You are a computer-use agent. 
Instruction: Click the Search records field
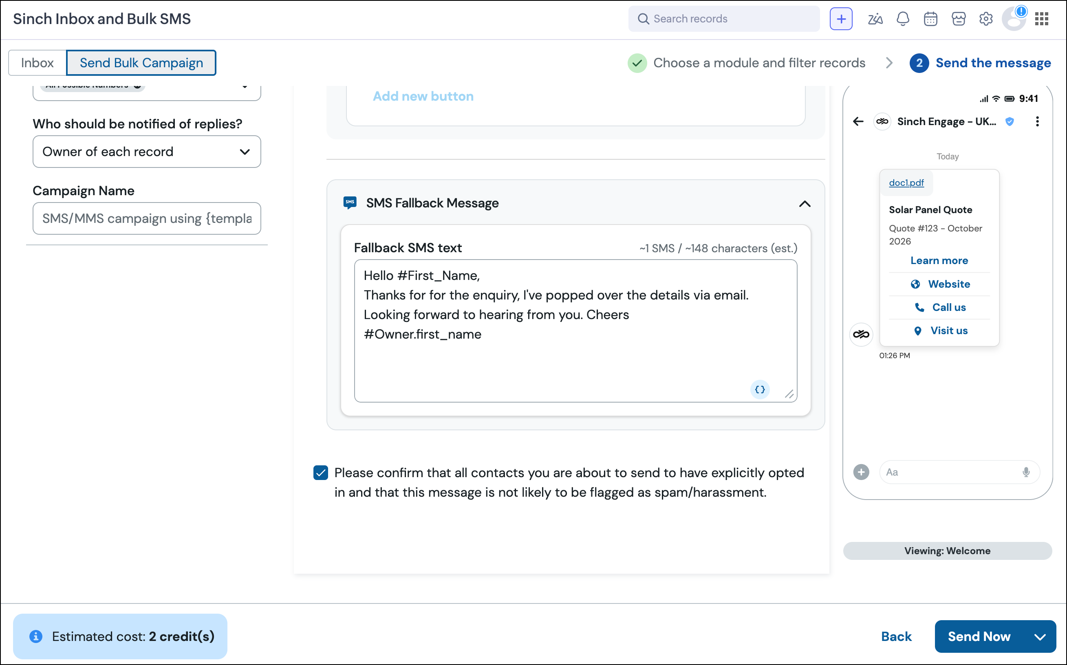(x=723, y=19)
